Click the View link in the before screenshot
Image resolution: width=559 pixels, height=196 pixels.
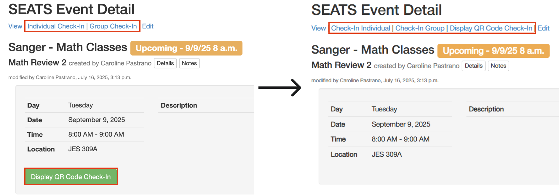pos(15,26)
